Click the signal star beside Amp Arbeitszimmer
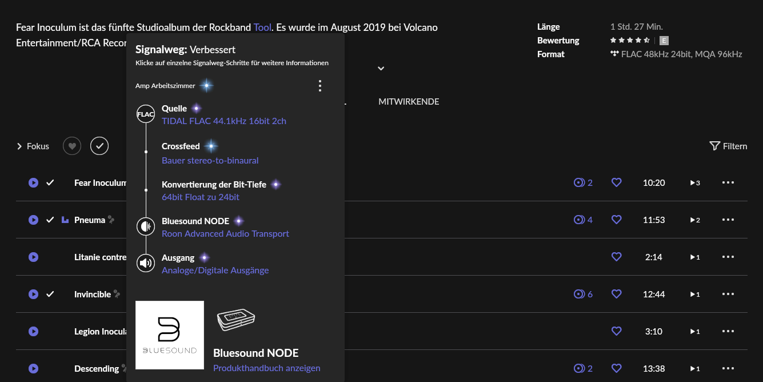 point(206,86)
